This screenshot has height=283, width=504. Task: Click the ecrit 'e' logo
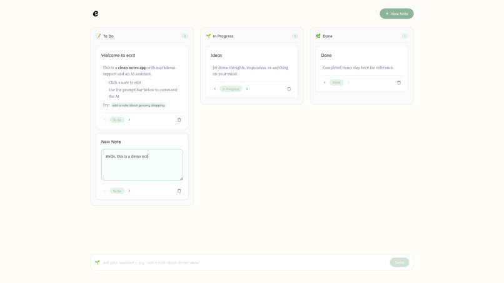[96, 14]
